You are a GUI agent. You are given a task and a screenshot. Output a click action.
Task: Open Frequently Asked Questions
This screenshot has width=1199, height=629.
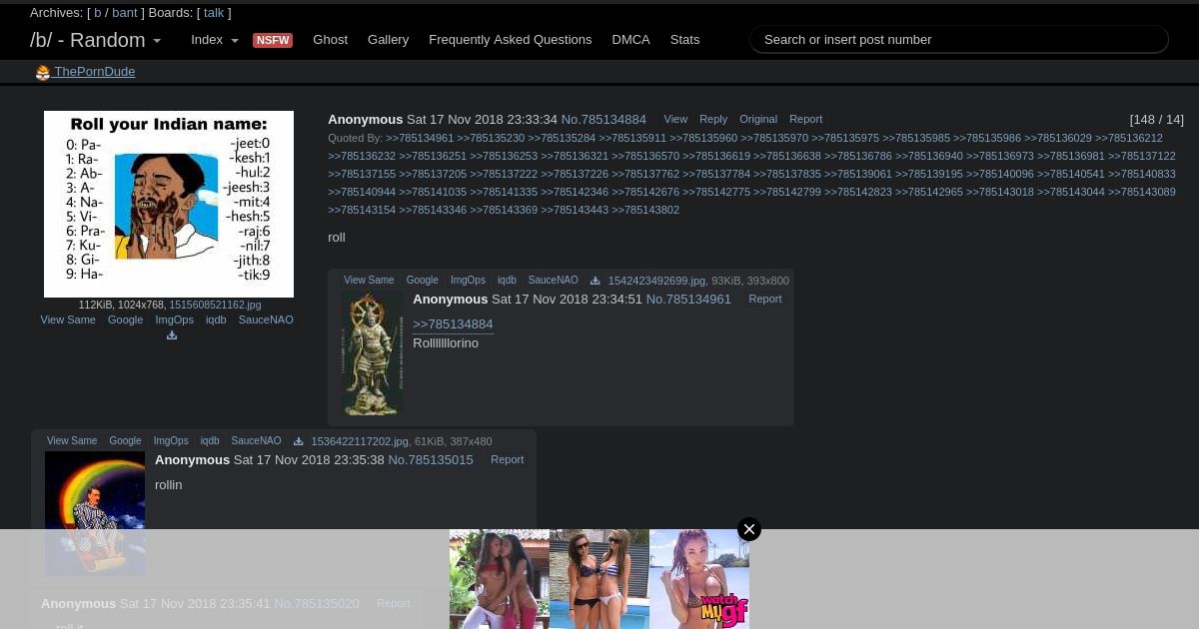(511, 40)
